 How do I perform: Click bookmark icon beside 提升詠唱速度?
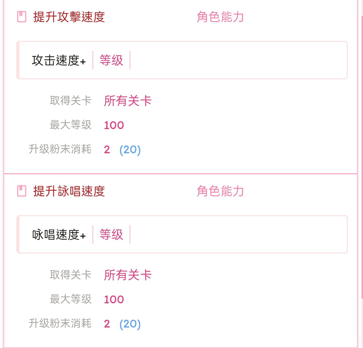[22, 191]
